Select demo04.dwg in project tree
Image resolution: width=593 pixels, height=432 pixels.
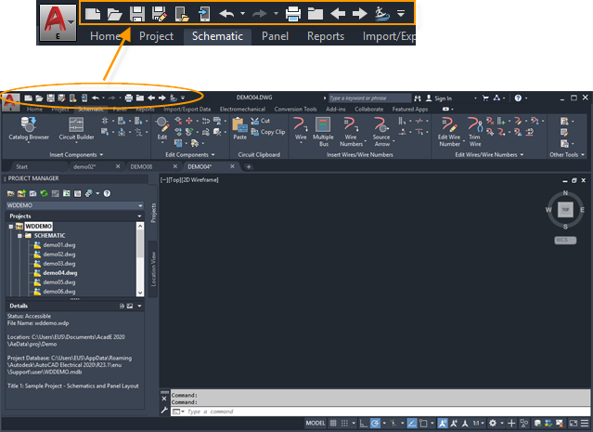[x=59, y=273]
